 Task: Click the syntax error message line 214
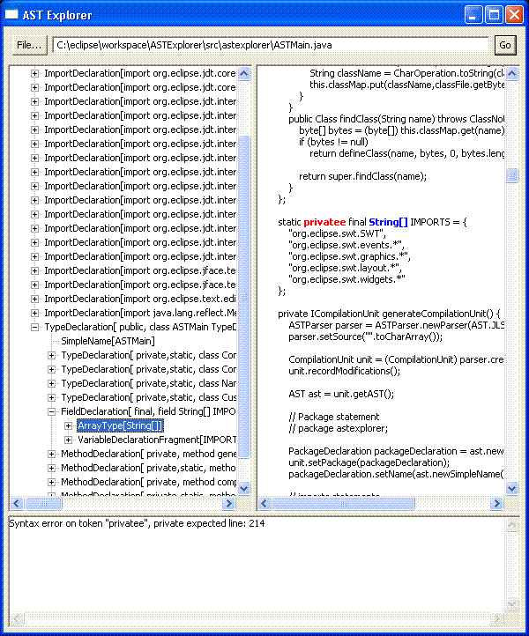point(137,523)
